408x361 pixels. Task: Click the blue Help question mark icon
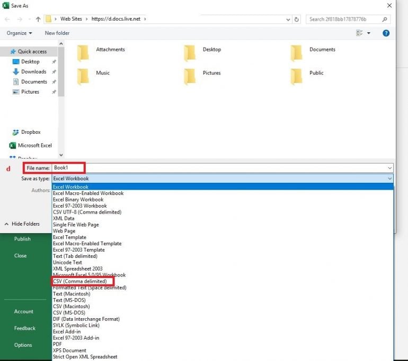pos(386,33)
